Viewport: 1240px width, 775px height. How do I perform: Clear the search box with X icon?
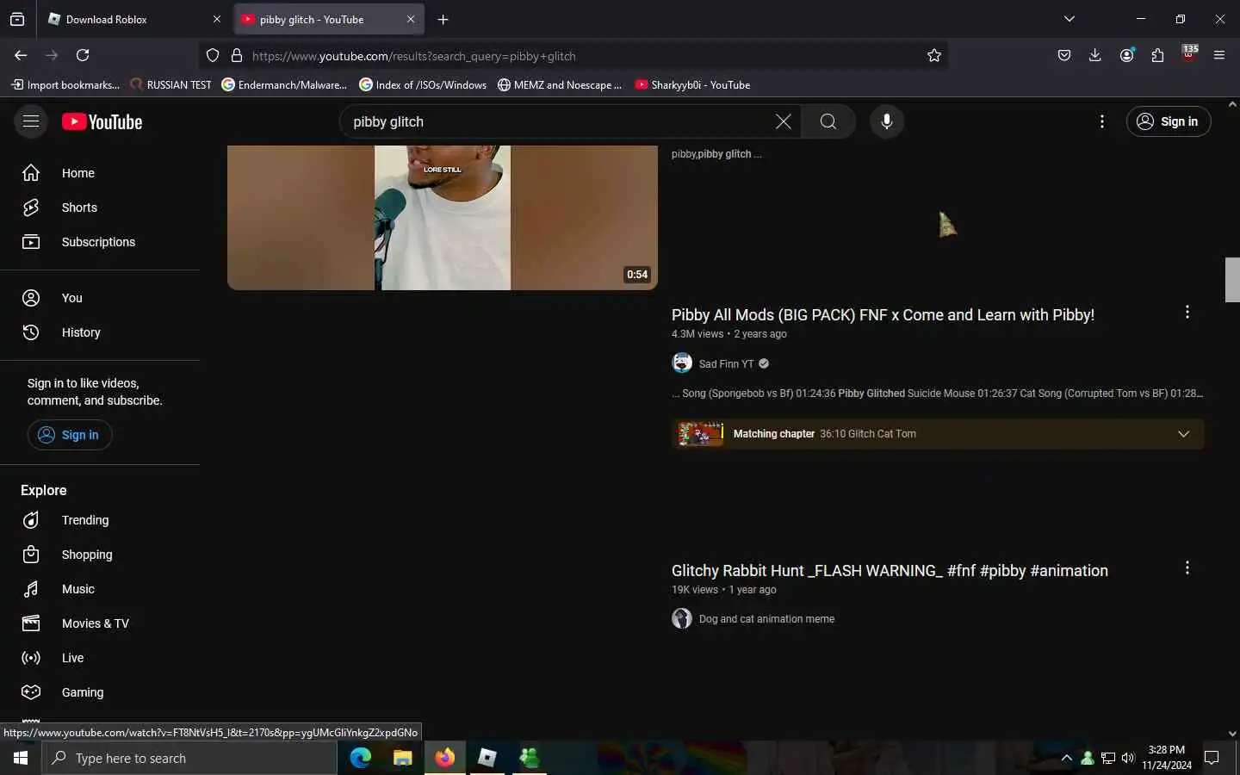coord(783,121)
